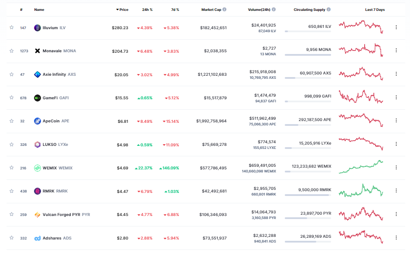410x253 pixels.
Task: Click the ApeCoin logo icon
Action: [x=38, y=121]
